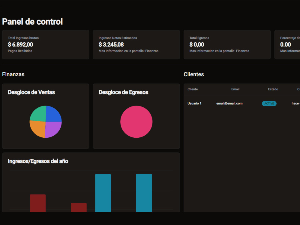Click the ACTIVE status badge
Viewport: 300px width, 225px height.
[x=269, y=103]
